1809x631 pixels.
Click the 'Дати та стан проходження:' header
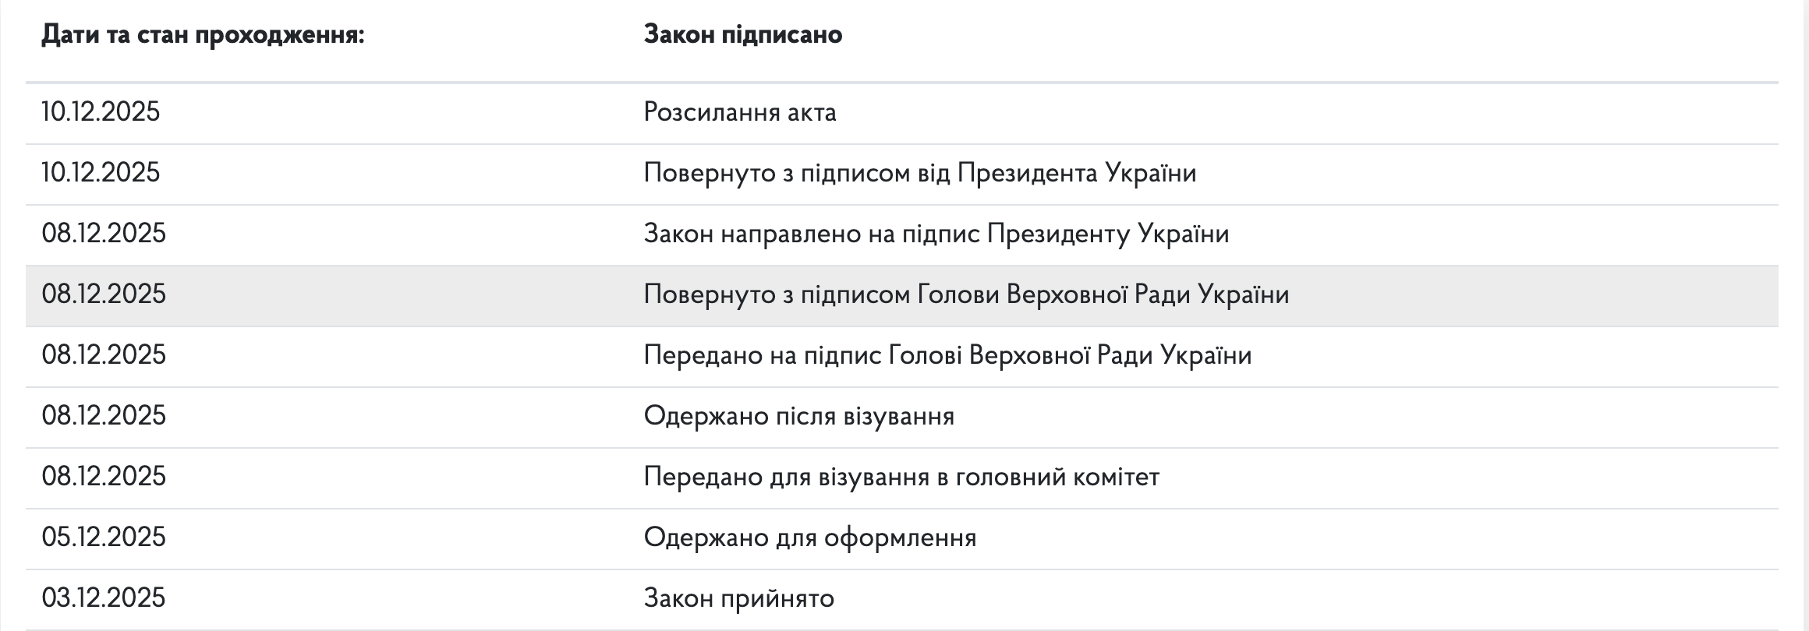point(203,35)
